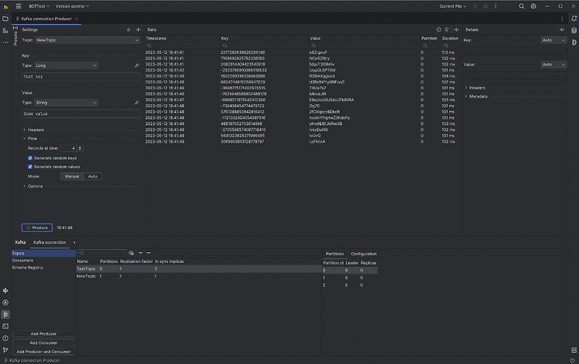Delete the topic with the minus icon

tap(148, 253)
